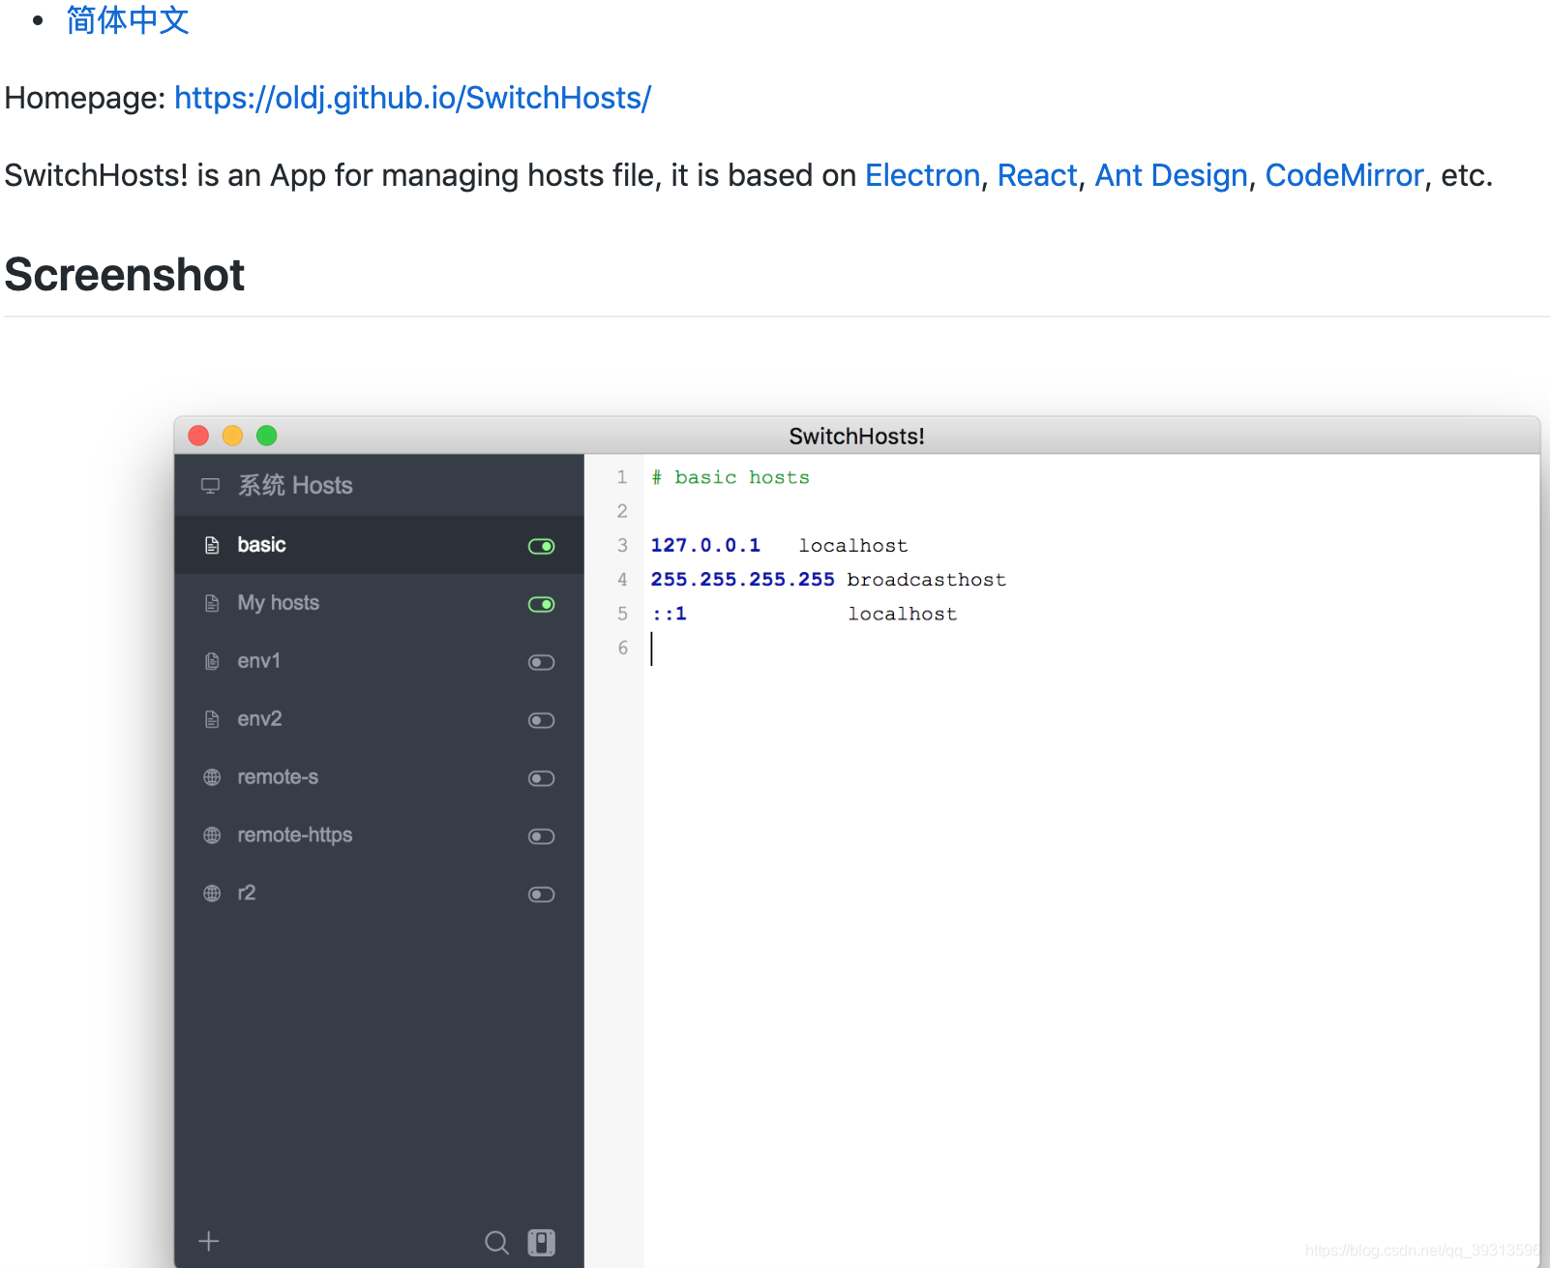
Task: Switch on the remote-https toggle
Action: coord(541,836)
